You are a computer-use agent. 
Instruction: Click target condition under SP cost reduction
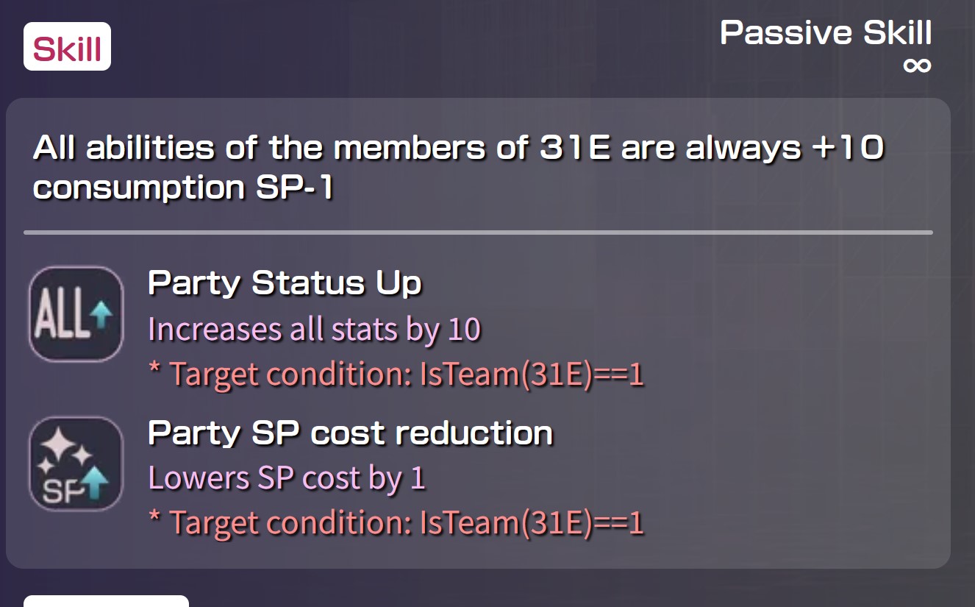(396, 524)
